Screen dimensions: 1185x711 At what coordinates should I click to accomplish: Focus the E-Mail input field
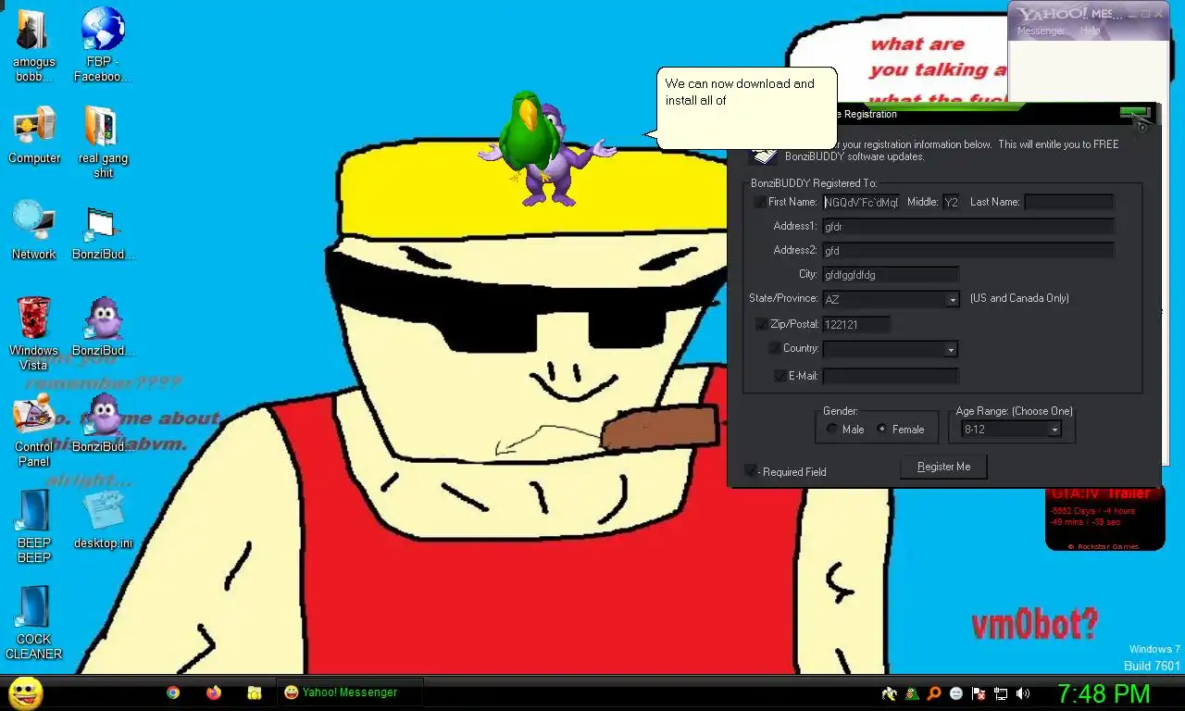(891, 376)
